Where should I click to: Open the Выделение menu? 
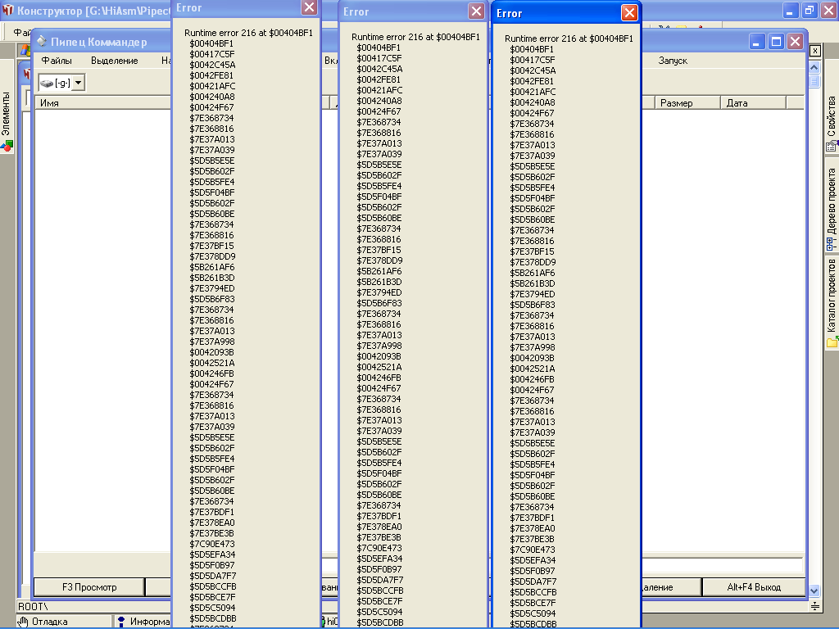[x=115, y=61]
